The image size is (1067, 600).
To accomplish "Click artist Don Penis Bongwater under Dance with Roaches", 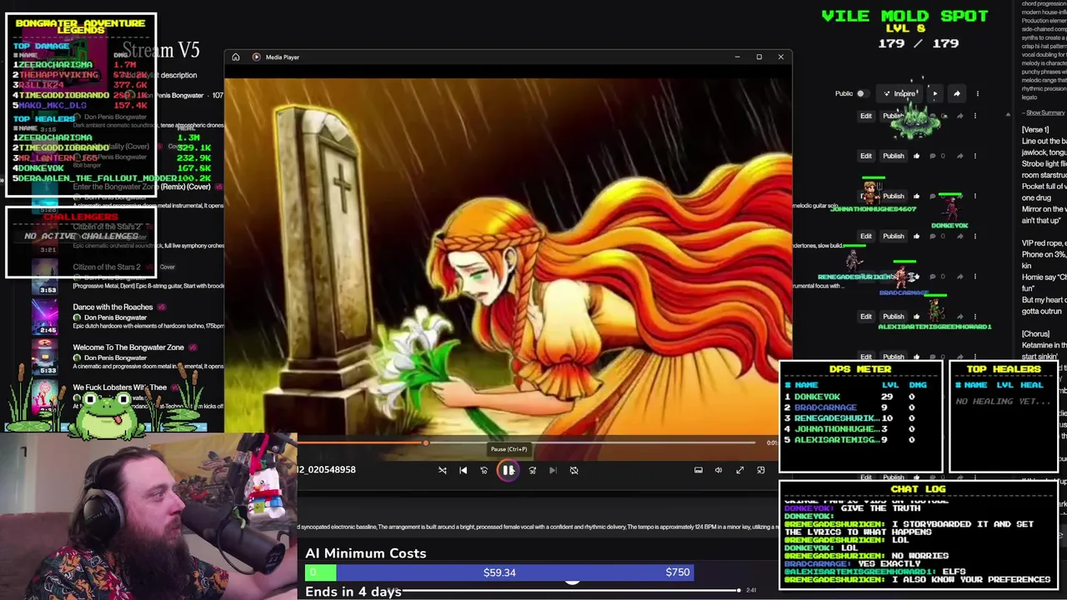I will 115,317.
